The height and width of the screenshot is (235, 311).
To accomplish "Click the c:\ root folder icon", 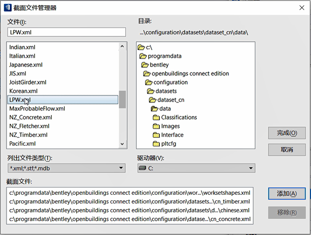I will 141,47.
